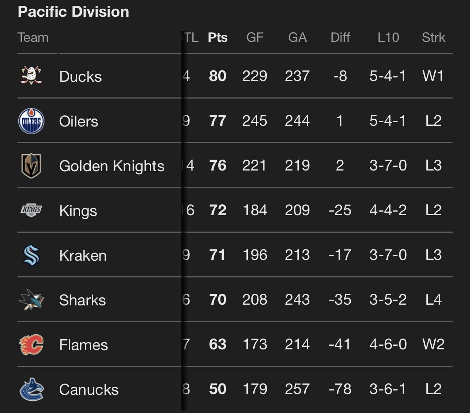Sort standings by Pts column
This screenshot has height=413, width=470.
click(x=218, y=37)
